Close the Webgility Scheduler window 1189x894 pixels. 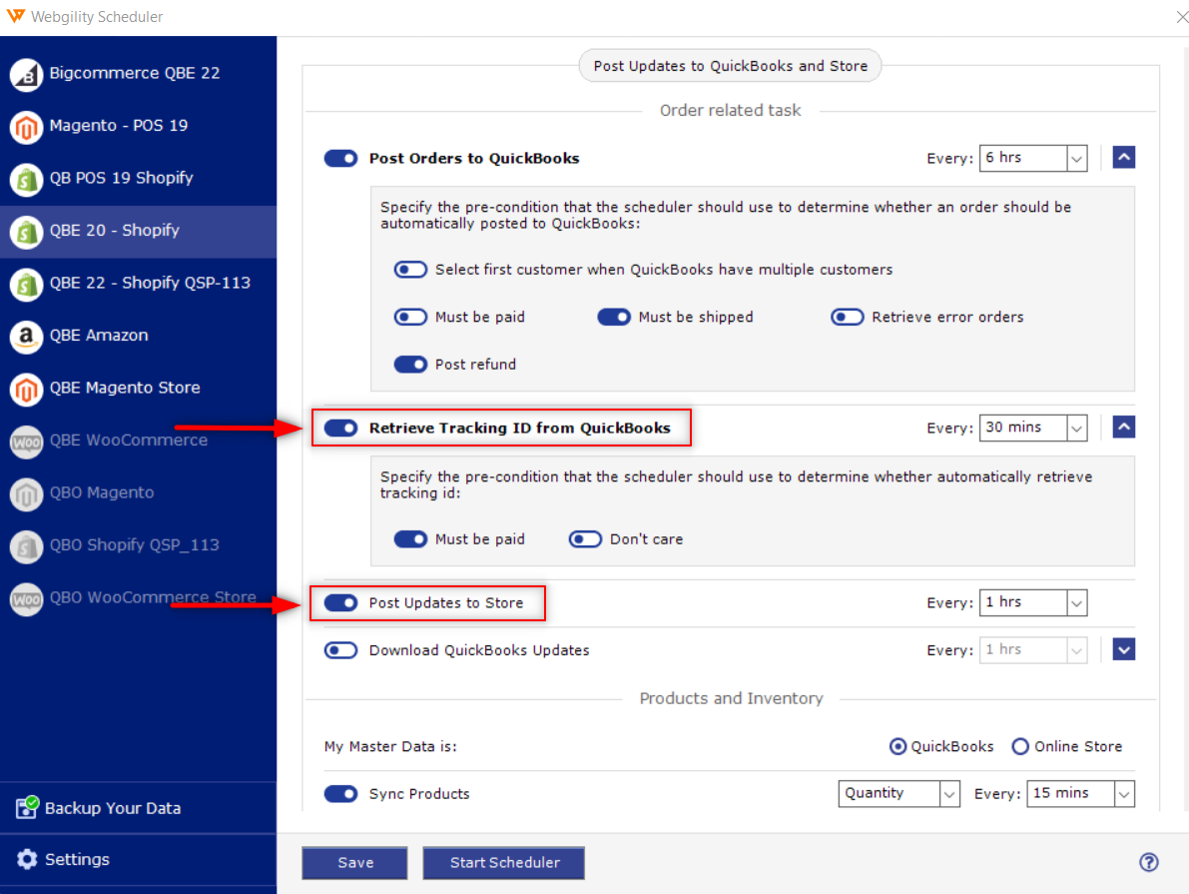[x=1181, y=17]
